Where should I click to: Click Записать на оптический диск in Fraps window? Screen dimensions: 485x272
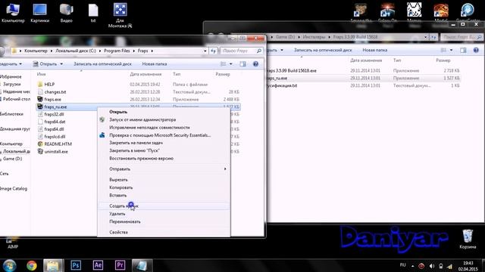[x=102, y=63]
